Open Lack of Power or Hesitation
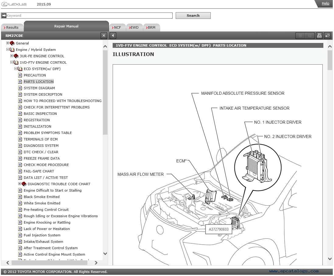 coord(47,229)
